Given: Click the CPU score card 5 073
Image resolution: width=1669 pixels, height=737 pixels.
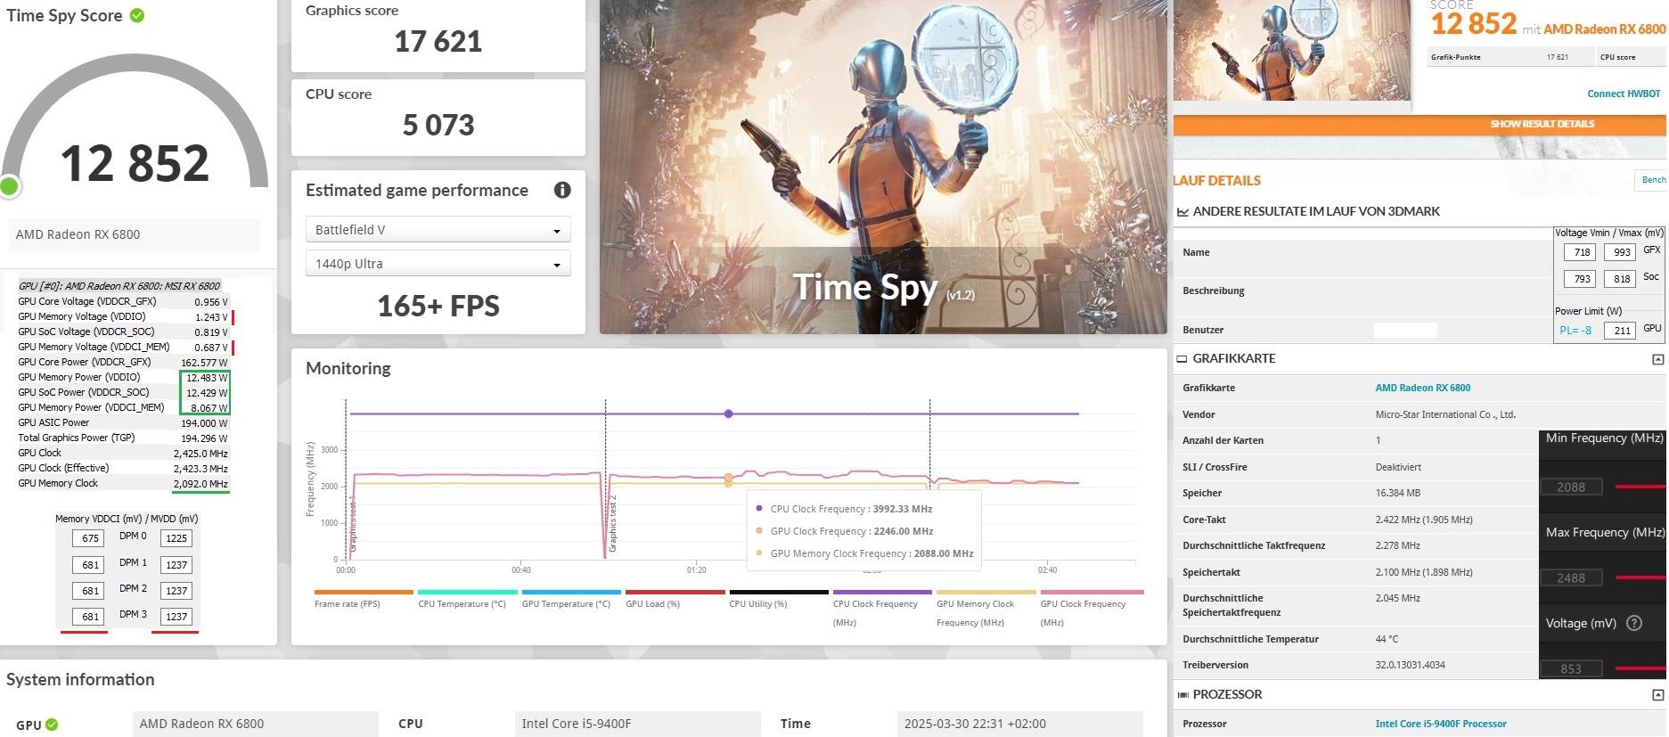Looking at the screenshot, I should click(x=438, y=118).
